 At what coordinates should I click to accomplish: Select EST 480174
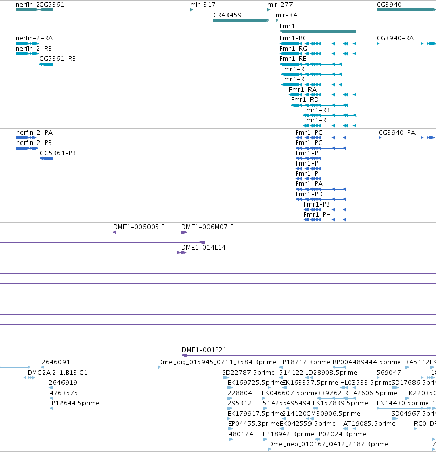point(231,439)
